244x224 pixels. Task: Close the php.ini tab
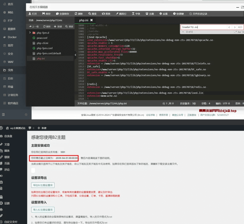91,20
